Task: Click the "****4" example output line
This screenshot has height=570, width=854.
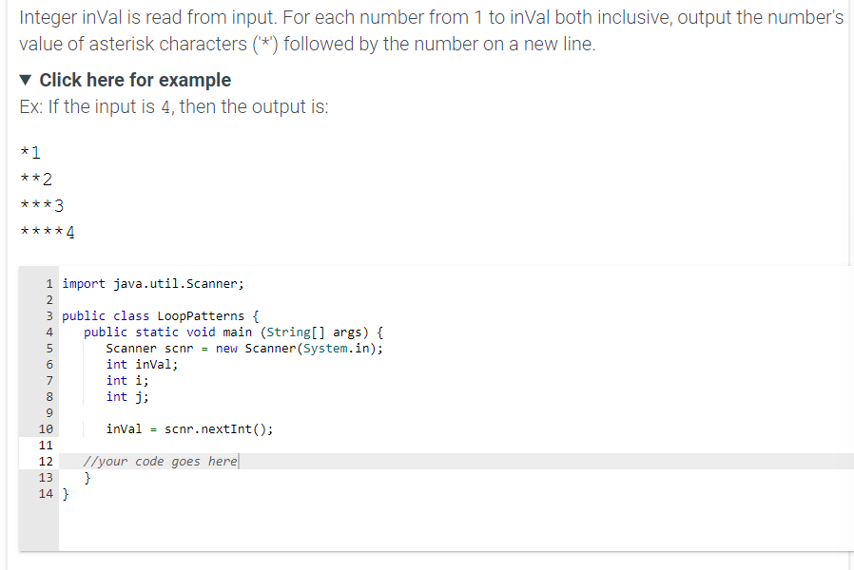Action: 46,231
